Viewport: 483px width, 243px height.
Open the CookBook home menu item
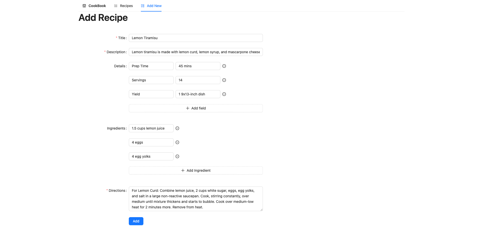pos(94,6)
